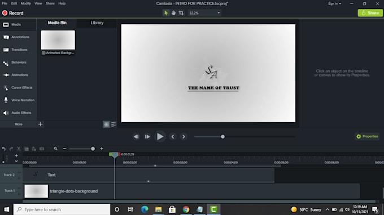Click the SA logo on the canvas

point(211,72)
